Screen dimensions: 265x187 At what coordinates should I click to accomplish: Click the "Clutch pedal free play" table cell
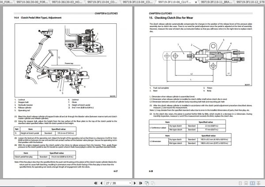[26, 157]
